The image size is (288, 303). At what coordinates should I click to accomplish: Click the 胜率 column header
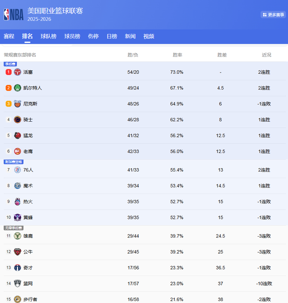pos(177,55)
